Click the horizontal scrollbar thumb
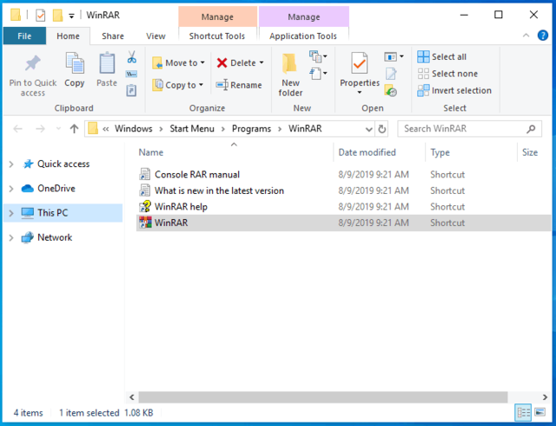 (x=322, y=397)
